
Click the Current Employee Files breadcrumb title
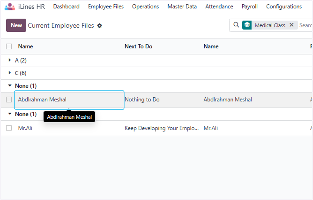click(61, 26)
